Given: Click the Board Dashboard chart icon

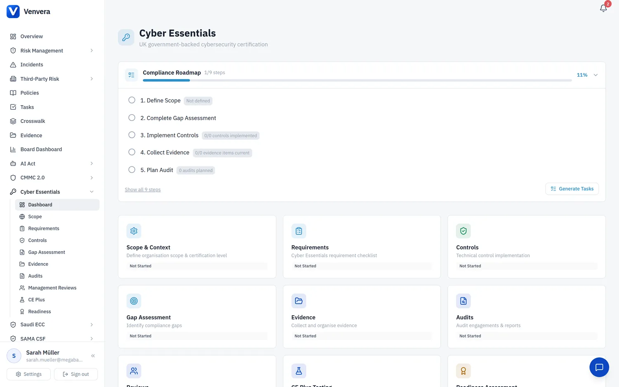Looking at the screenshot, I should click(x=13, y=149).
